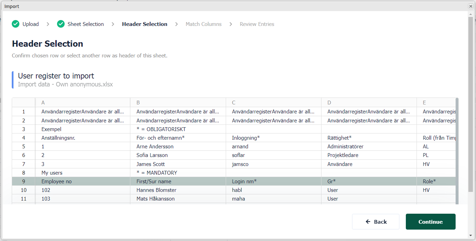Viewport: 476px width, 241px height.
Task: Select row 3 with Exempel
Action: (x=234, y=129)
